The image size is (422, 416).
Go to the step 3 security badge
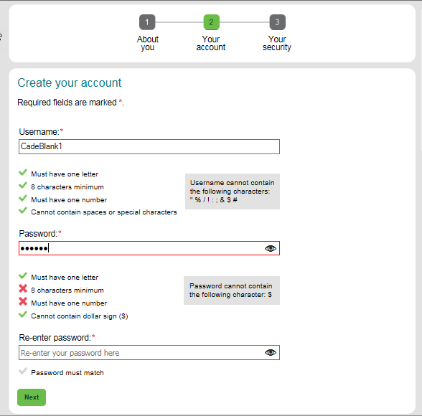pos(277,22)
